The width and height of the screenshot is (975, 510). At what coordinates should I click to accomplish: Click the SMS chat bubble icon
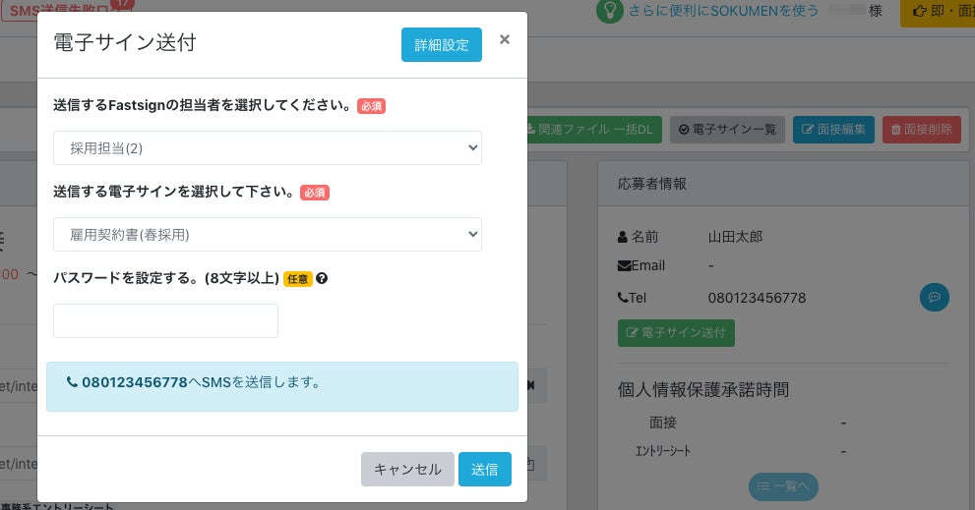[934, 297]
